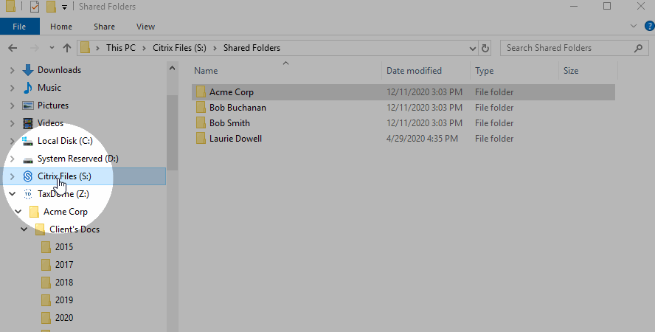Click the Up one level arrow
Screen dimensions: 655x332
point(67,48)
